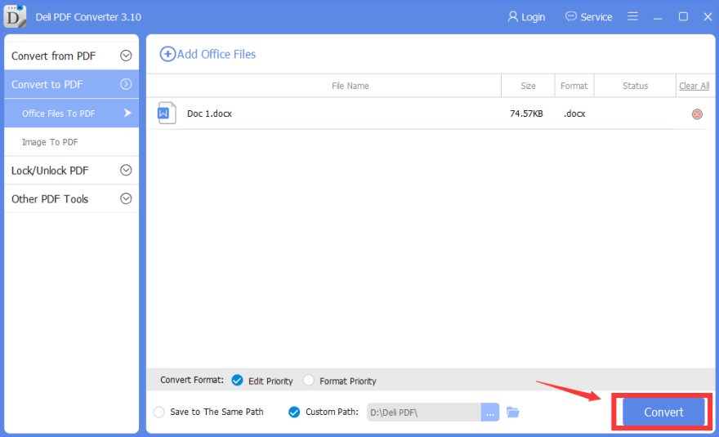This screenshot has width=719, height=437.
Task: Collapse Convert to PDF section arrow
Action: pos(126,84)
